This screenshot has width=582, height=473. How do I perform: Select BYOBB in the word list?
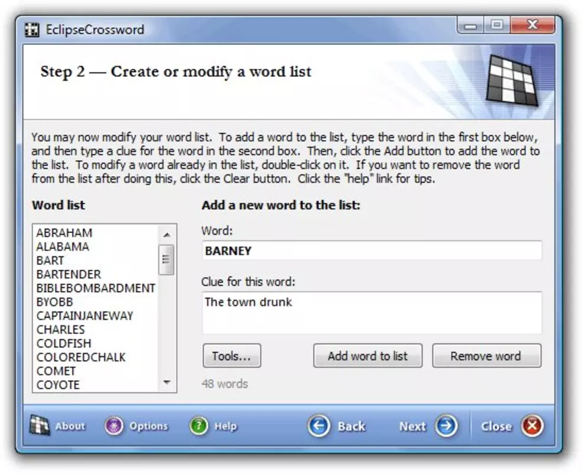[x=54, y=302]
